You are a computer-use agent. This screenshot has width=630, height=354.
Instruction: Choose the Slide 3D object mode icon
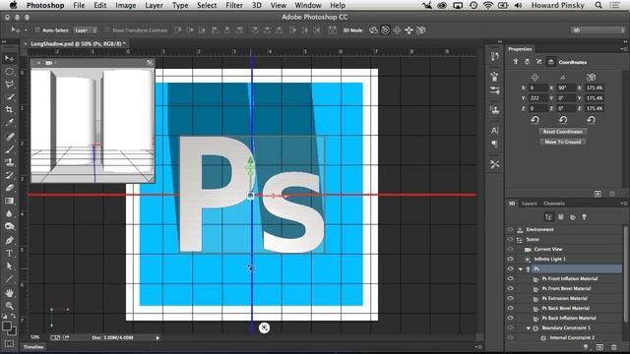click(x=409, y=30)
